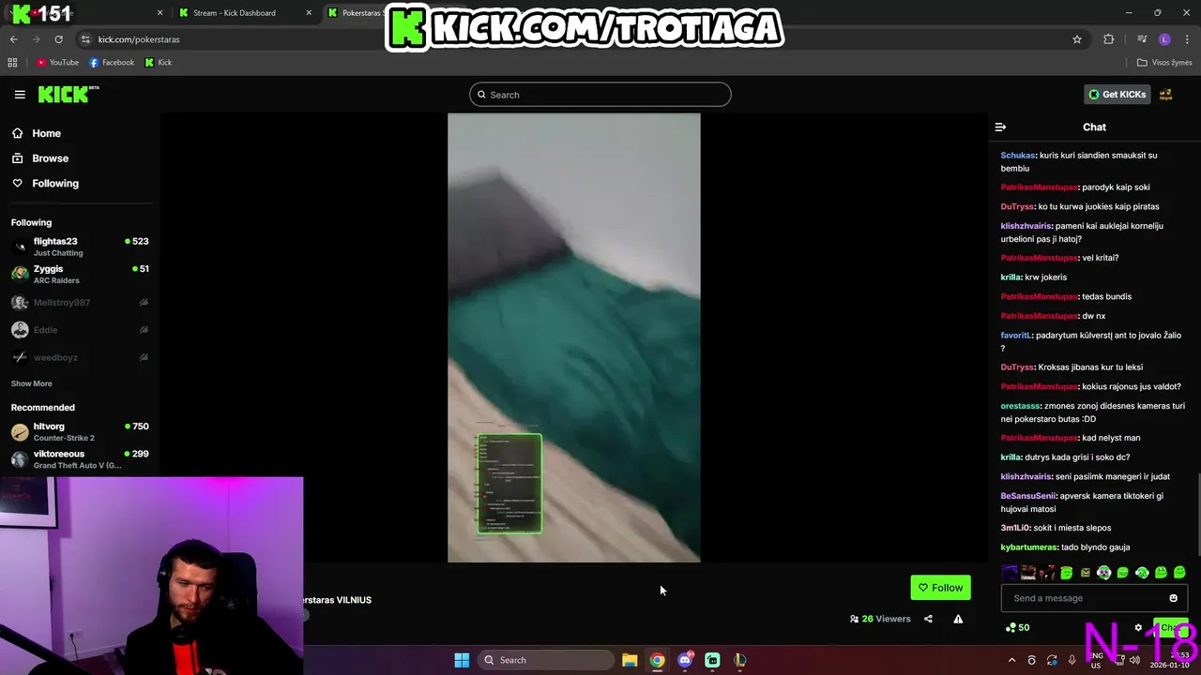Click the report warning triangle icon
Image resolution: width=1201 pixels, height=675 pixels.
coord(958,619)
